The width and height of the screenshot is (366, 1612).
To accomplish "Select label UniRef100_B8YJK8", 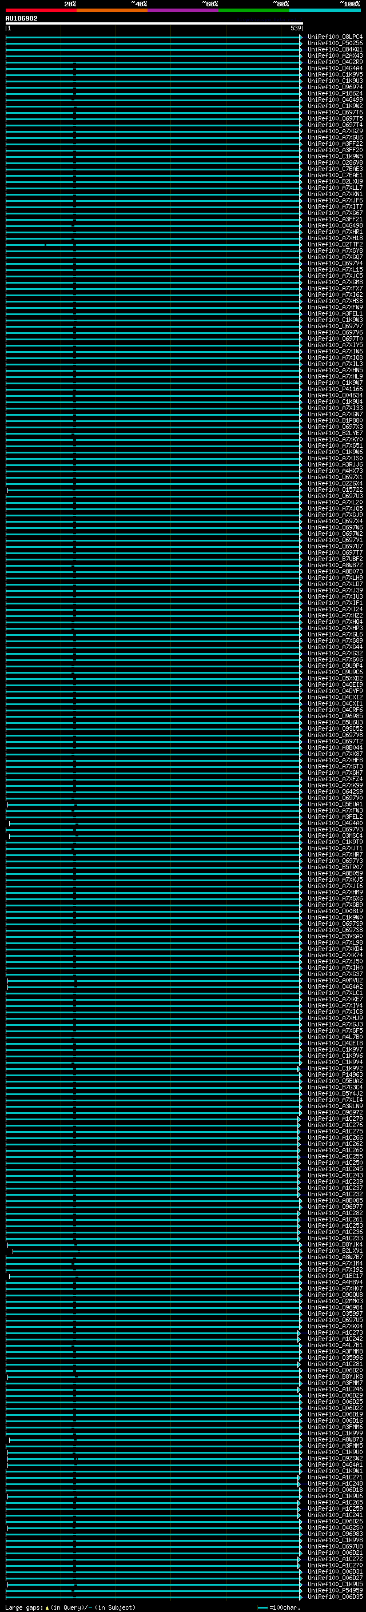I will (x=335, y=1377).
